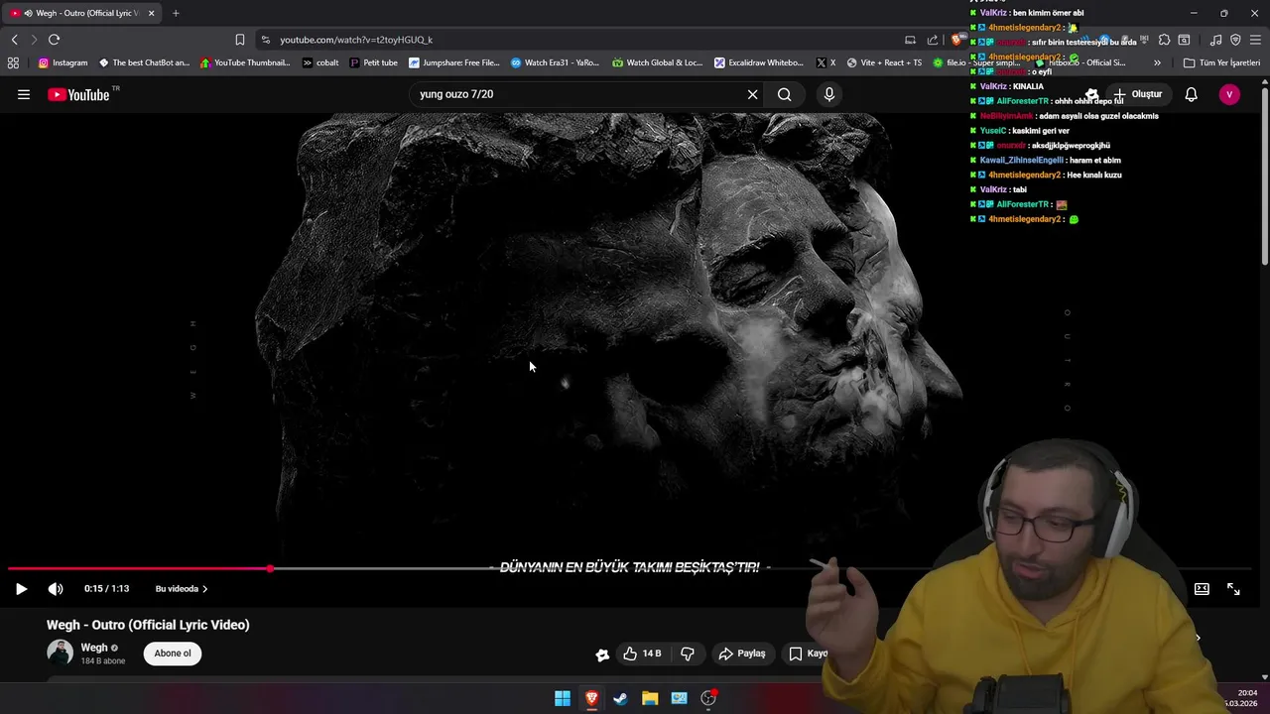1270x714 pixels.
Task: Open 'Vite + React + TS' bookmark
Action: [x=884, y=62]
